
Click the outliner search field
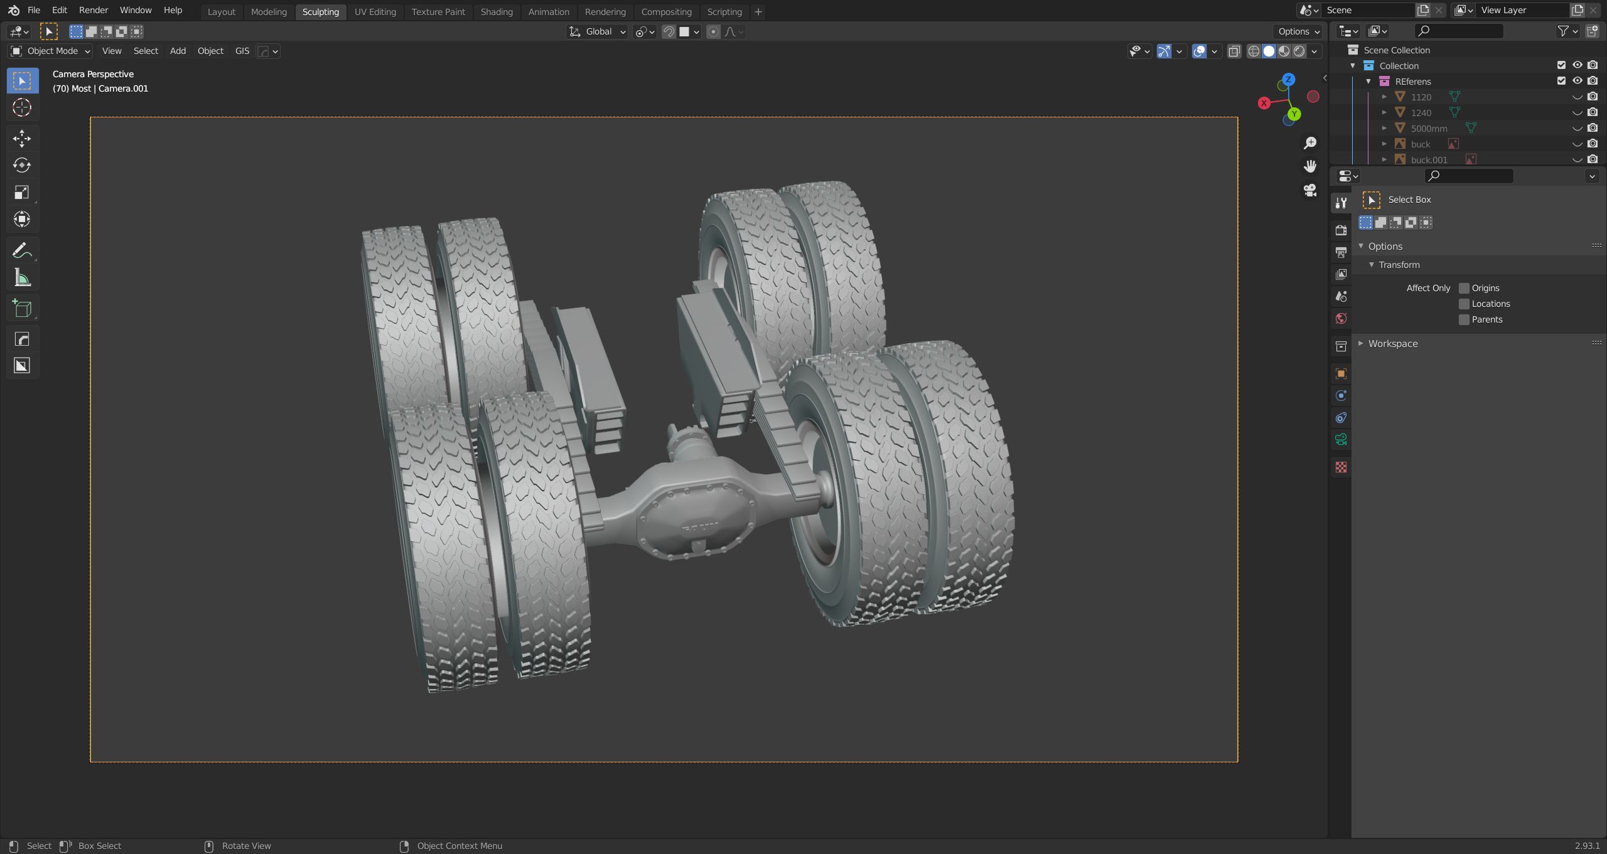[1459, 31]
